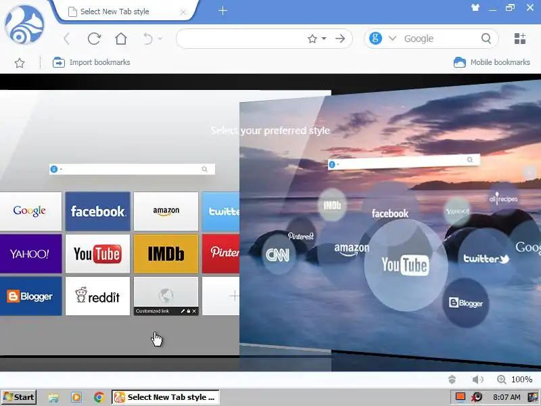The image size is (541, 406).
Task: Click the CNN bubble
Action: click(278, 256)
